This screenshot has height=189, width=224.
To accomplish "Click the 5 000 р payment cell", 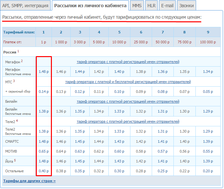I will click(99, 42).
